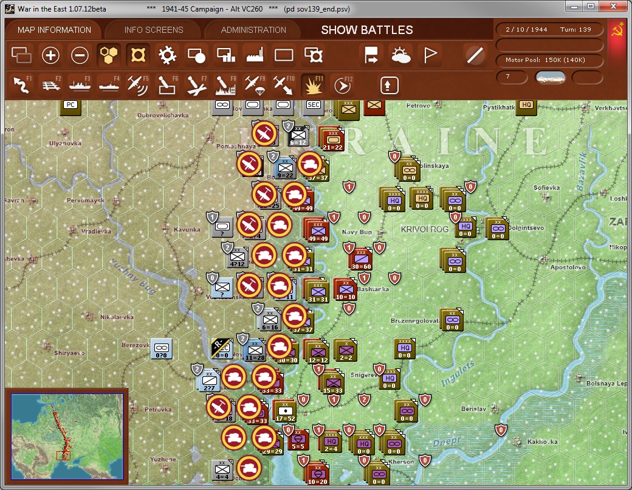
Task: Open the INFO SCREENS tab
Action: [154, 30]
